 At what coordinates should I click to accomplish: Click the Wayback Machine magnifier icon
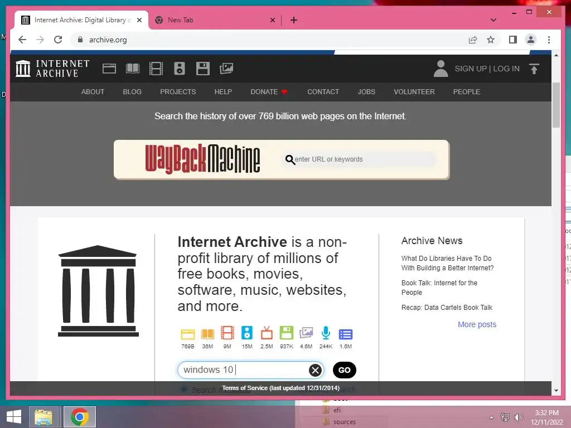pos(290,159)
